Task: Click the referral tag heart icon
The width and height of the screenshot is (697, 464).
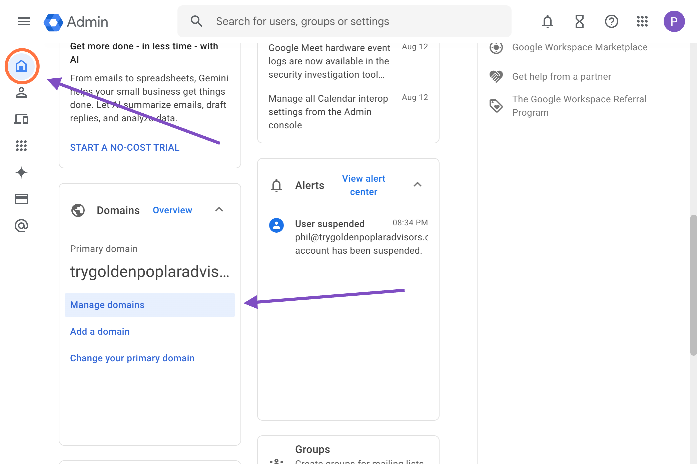Action: pyautogui.click(x=496, y=106)
